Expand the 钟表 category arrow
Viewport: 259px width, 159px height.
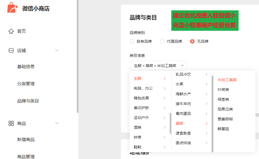click(x=165, y=137)
